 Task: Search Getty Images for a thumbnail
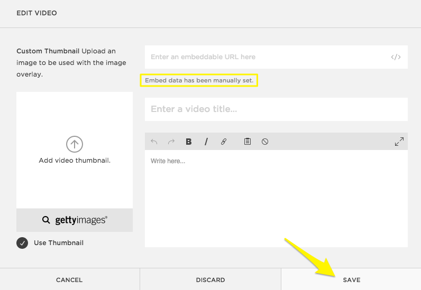point(75,220)
